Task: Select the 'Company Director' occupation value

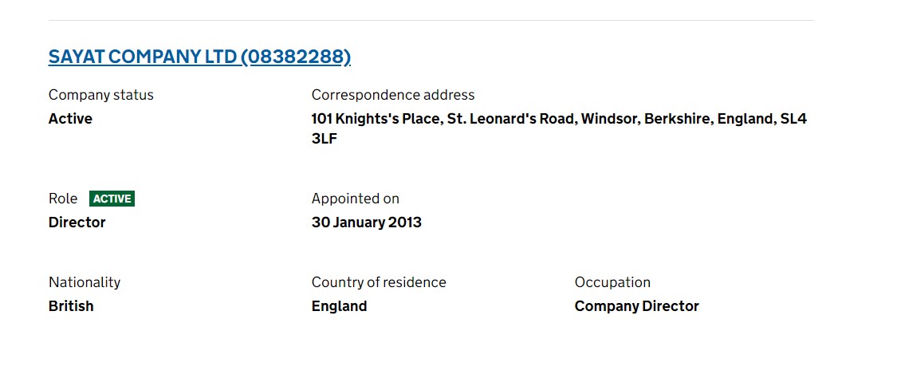Action: pos(637,306)
